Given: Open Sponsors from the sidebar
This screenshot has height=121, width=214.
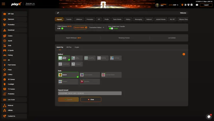Looking at the screenshot, I should (x=14, y=19).
